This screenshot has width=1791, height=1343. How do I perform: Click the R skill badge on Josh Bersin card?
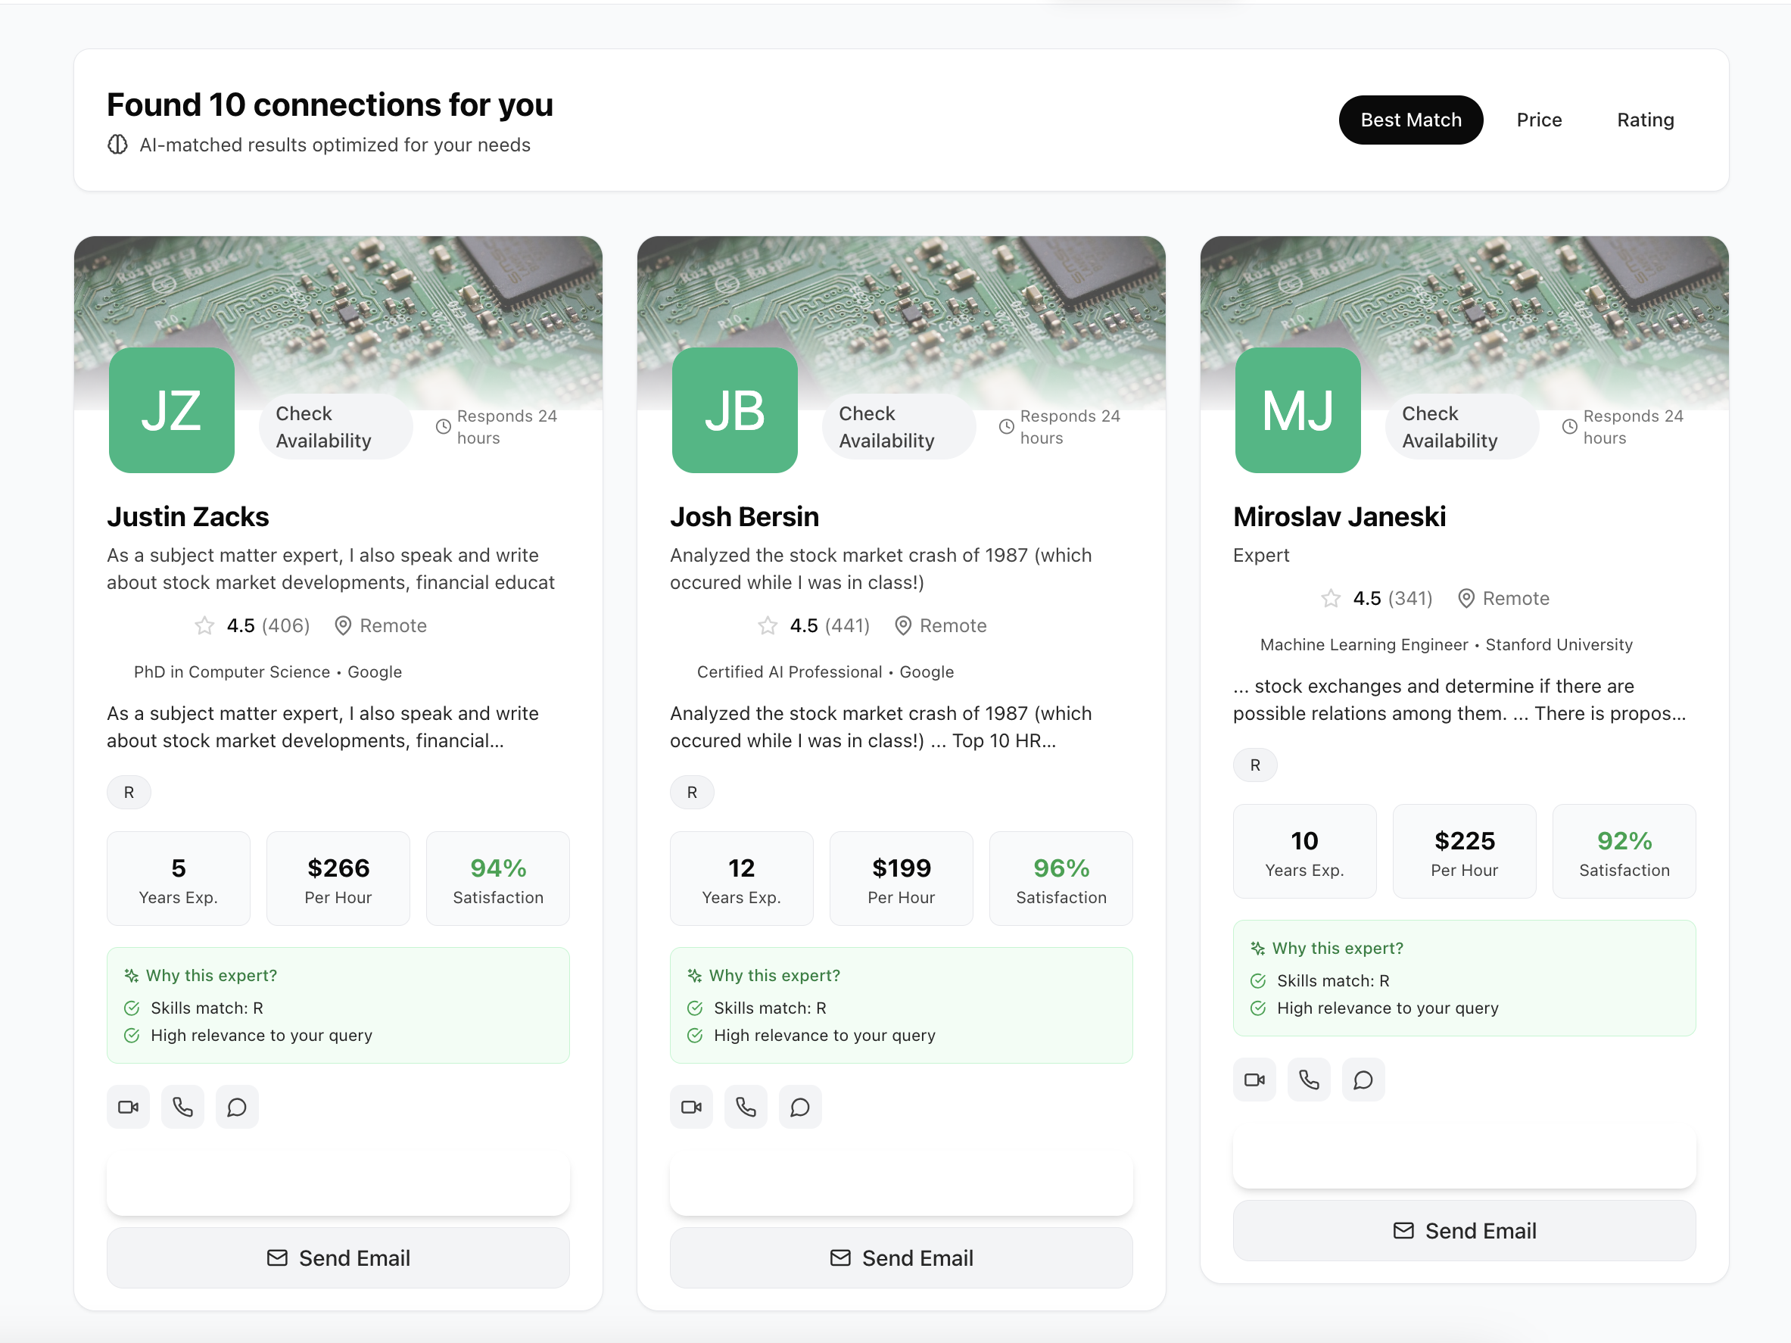point(691,792)
